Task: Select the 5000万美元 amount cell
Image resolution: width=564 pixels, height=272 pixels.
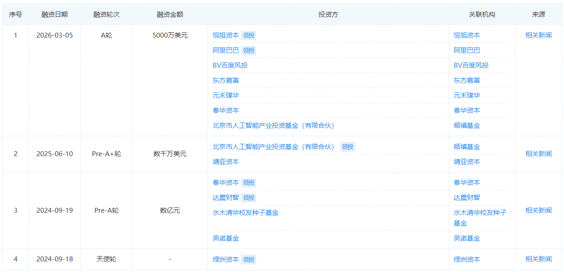Action: tap(170, 35)
